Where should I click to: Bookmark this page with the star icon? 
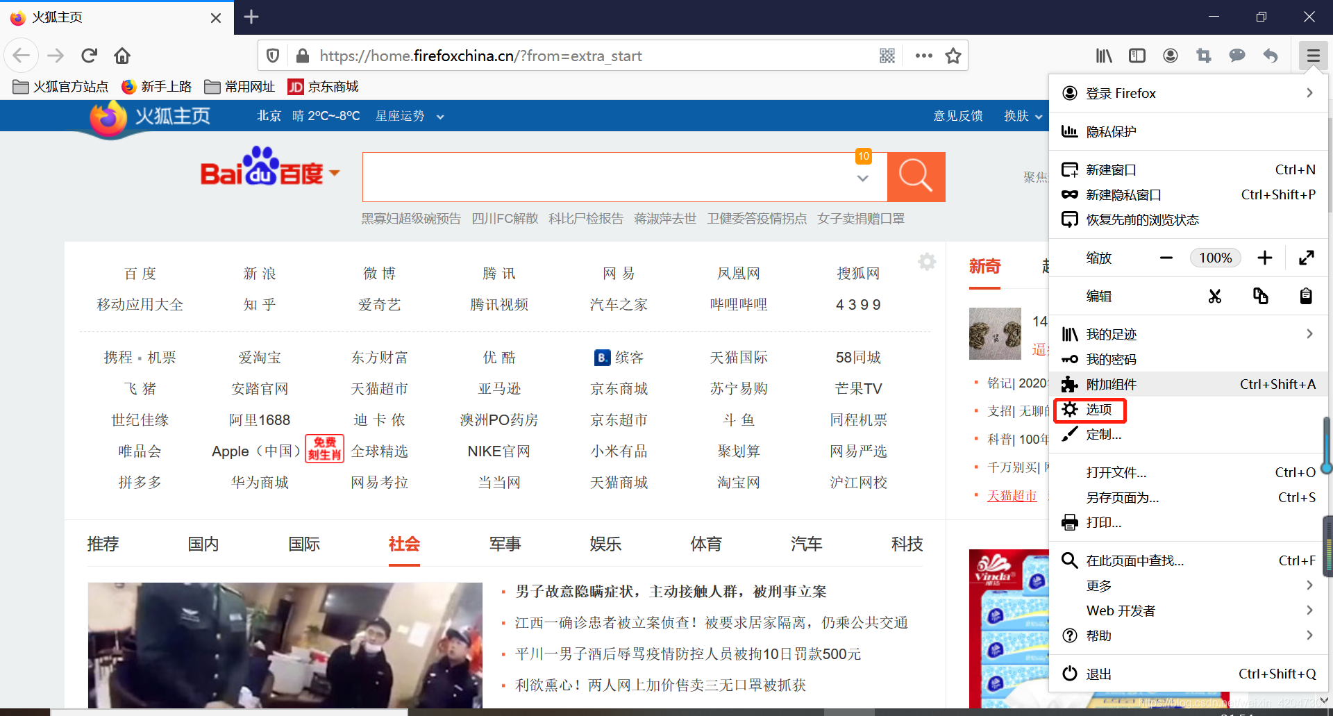click(x=953, y=56)
